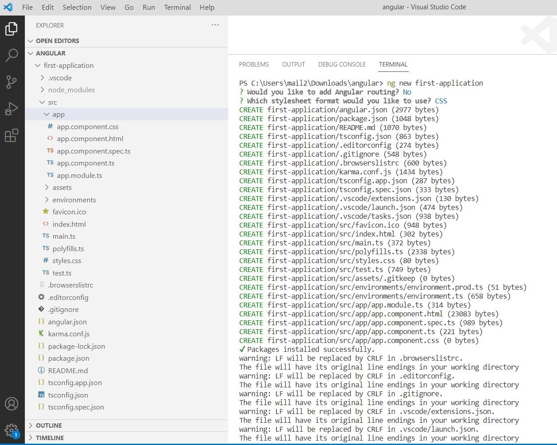Open the View menu

click(108, 7)
